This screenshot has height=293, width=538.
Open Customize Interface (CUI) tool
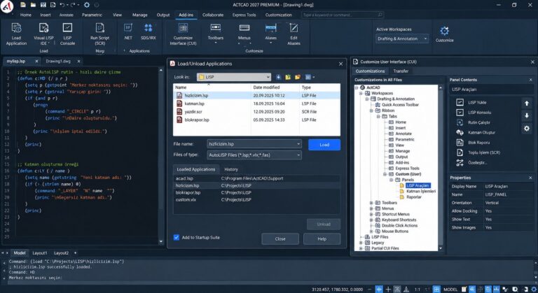183,34
